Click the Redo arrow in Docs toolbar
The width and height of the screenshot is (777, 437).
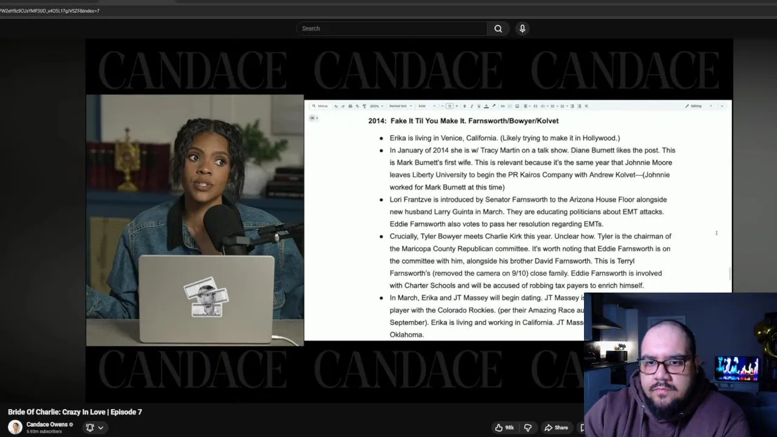[x=343, y=106]
